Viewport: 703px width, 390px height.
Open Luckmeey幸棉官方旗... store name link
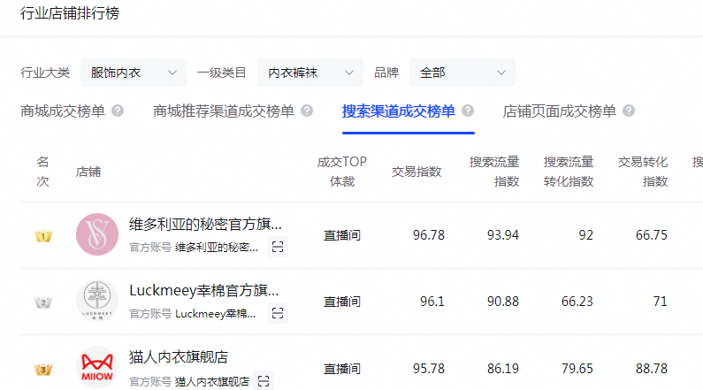point(204,290)
